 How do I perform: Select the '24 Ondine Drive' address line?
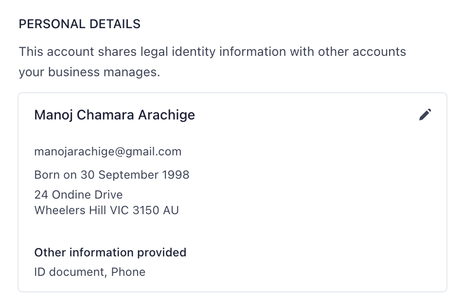[78, 195]
